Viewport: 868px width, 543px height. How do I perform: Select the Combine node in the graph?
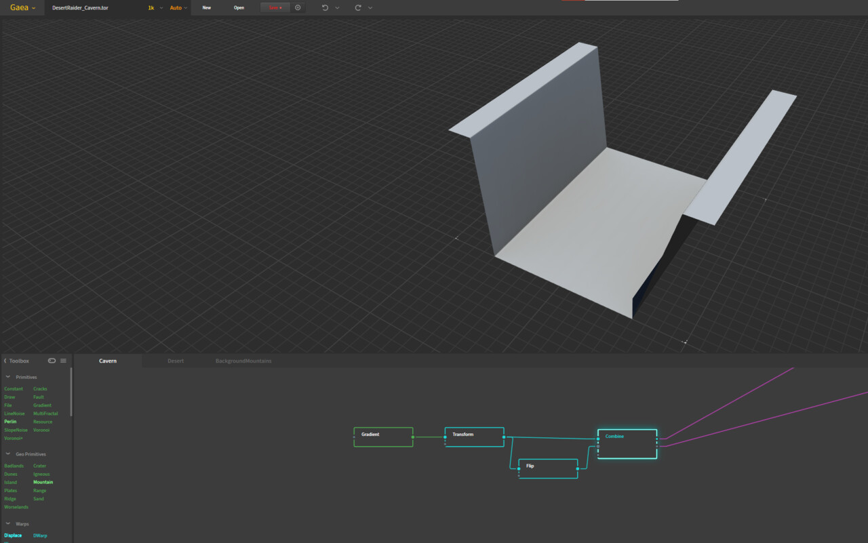(x=626, y=443)
